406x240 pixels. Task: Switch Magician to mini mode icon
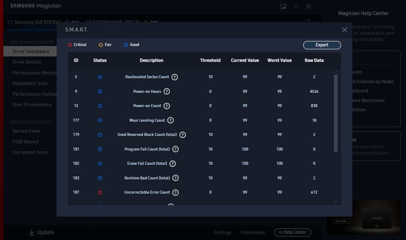[x=283, y=6]
